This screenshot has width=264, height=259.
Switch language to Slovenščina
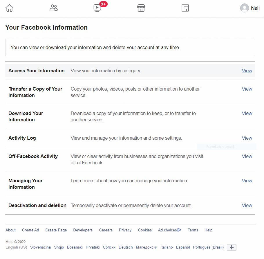[40, 247]
